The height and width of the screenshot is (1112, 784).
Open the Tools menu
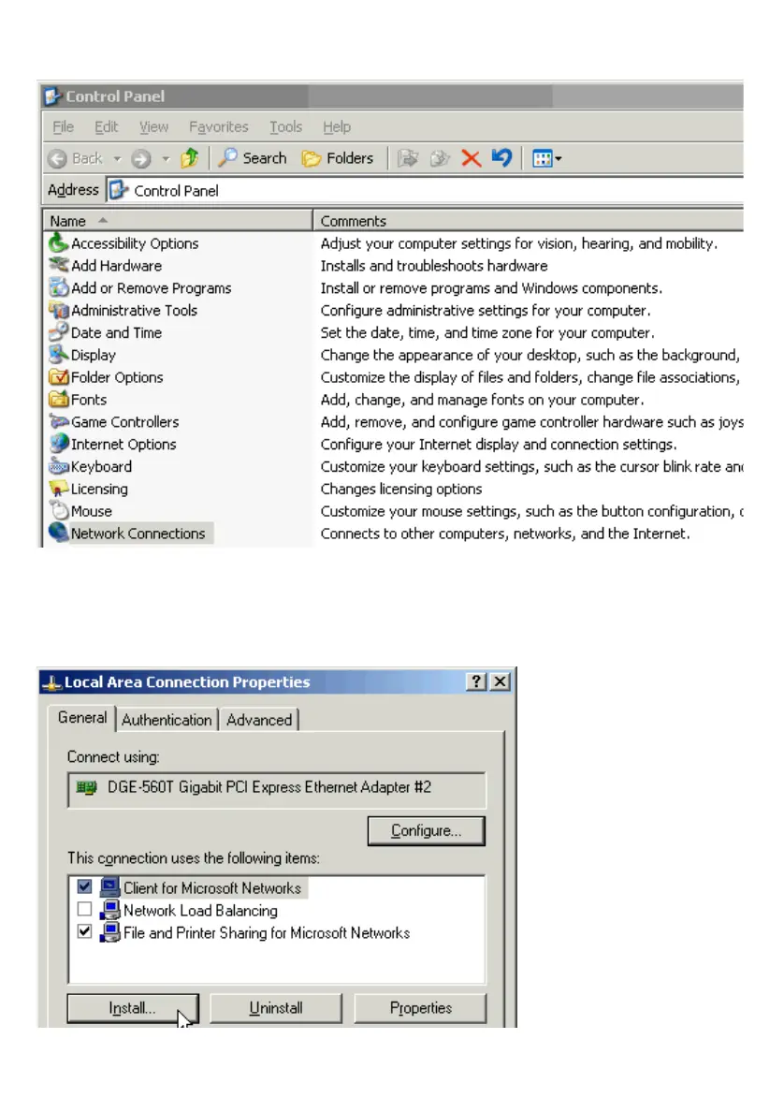(x=285, y=127)
